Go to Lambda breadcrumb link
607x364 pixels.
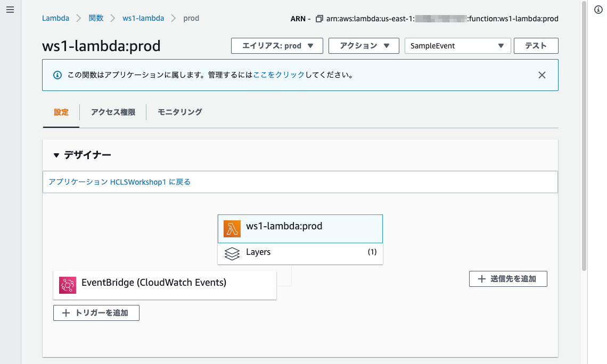click(x=55, y=18)
